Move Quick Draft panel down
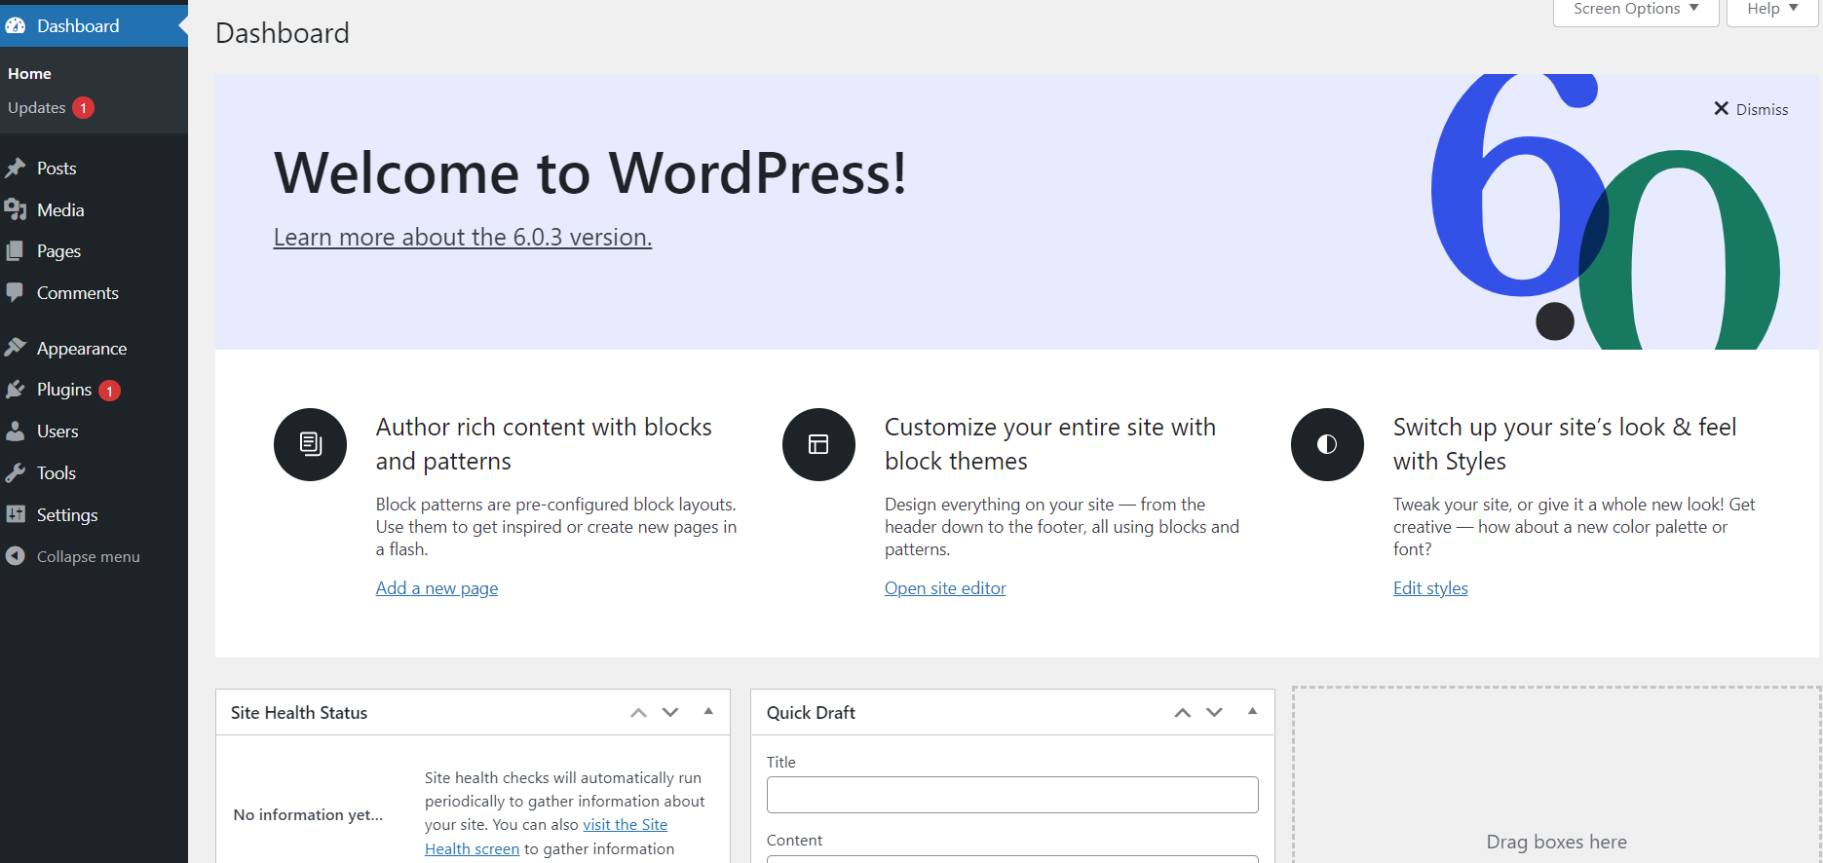Viewport: 1823px width, 863px height. [x=1214, y=713]
